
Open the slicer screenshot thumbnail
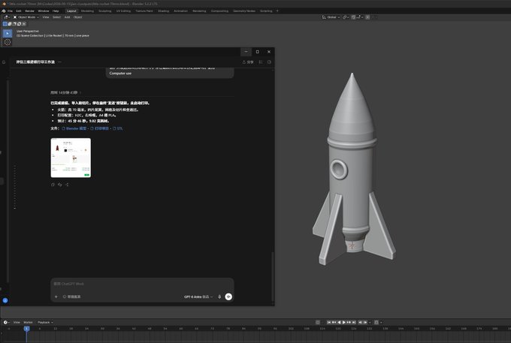pyautogui.click(x=71, y=158)
